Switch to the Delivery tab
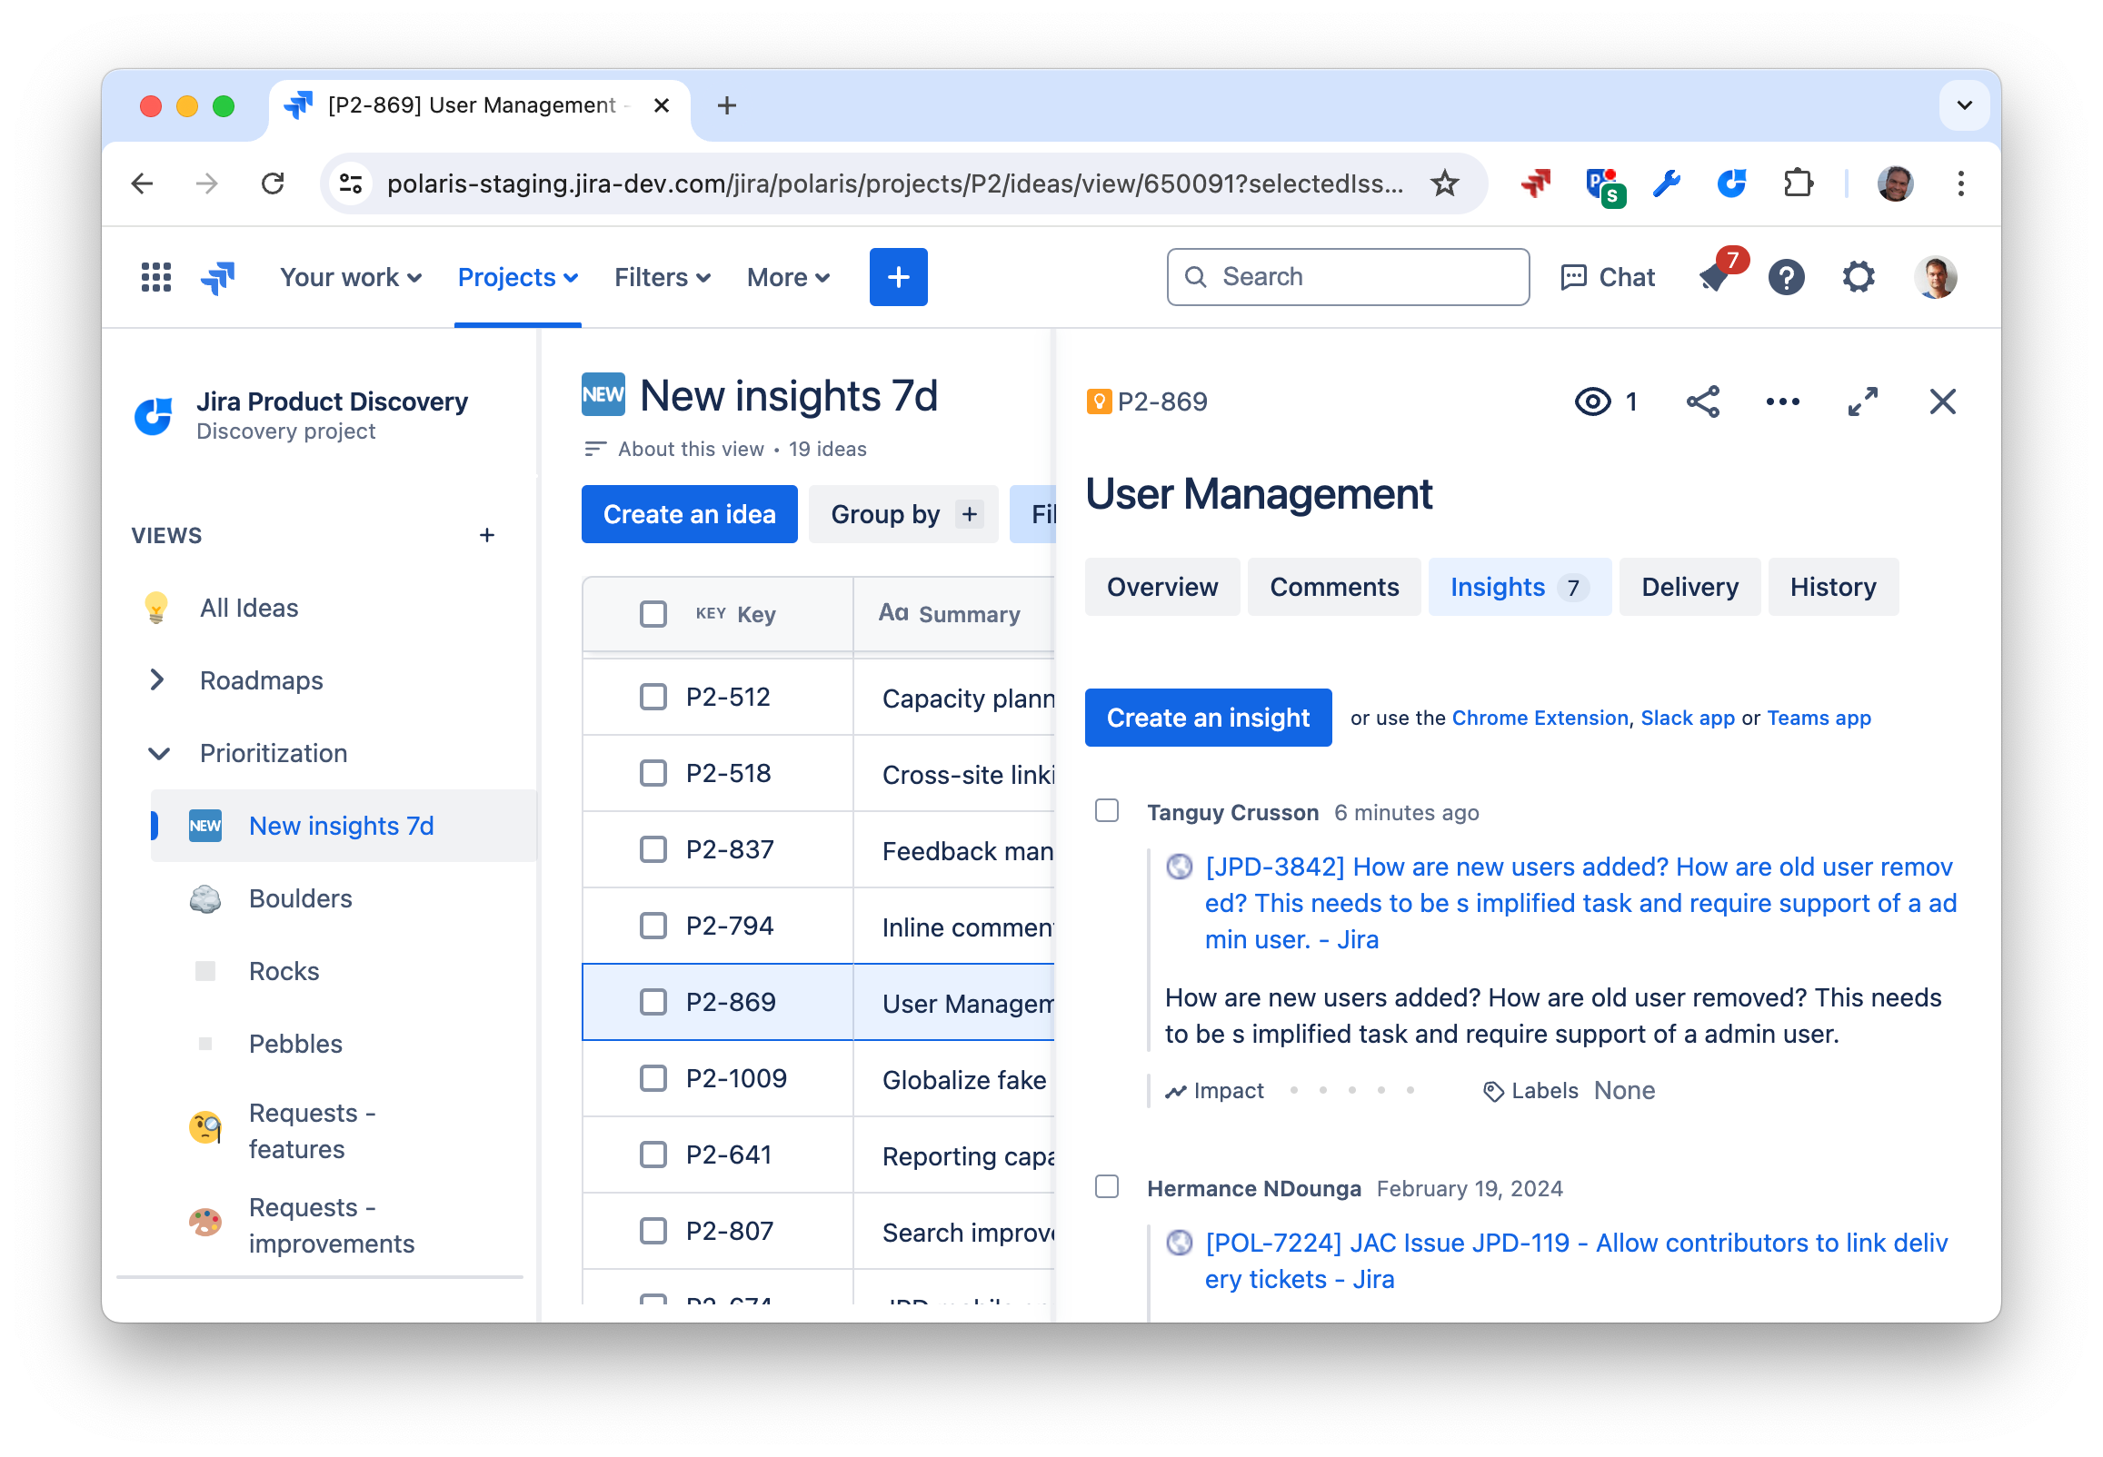 [1689, 587]
